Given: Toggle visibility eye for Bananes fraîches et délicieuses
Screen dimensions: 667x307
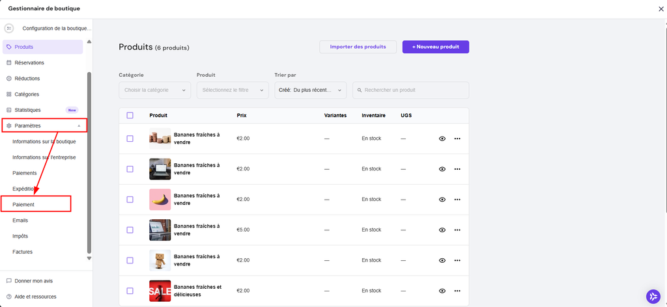Looking at the screenshot, I should (x=442, y=291).
